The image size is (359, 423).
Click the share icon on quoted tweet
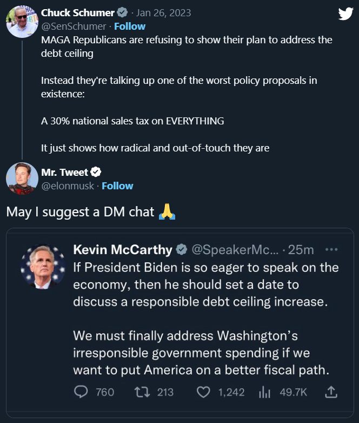point(333,392)
